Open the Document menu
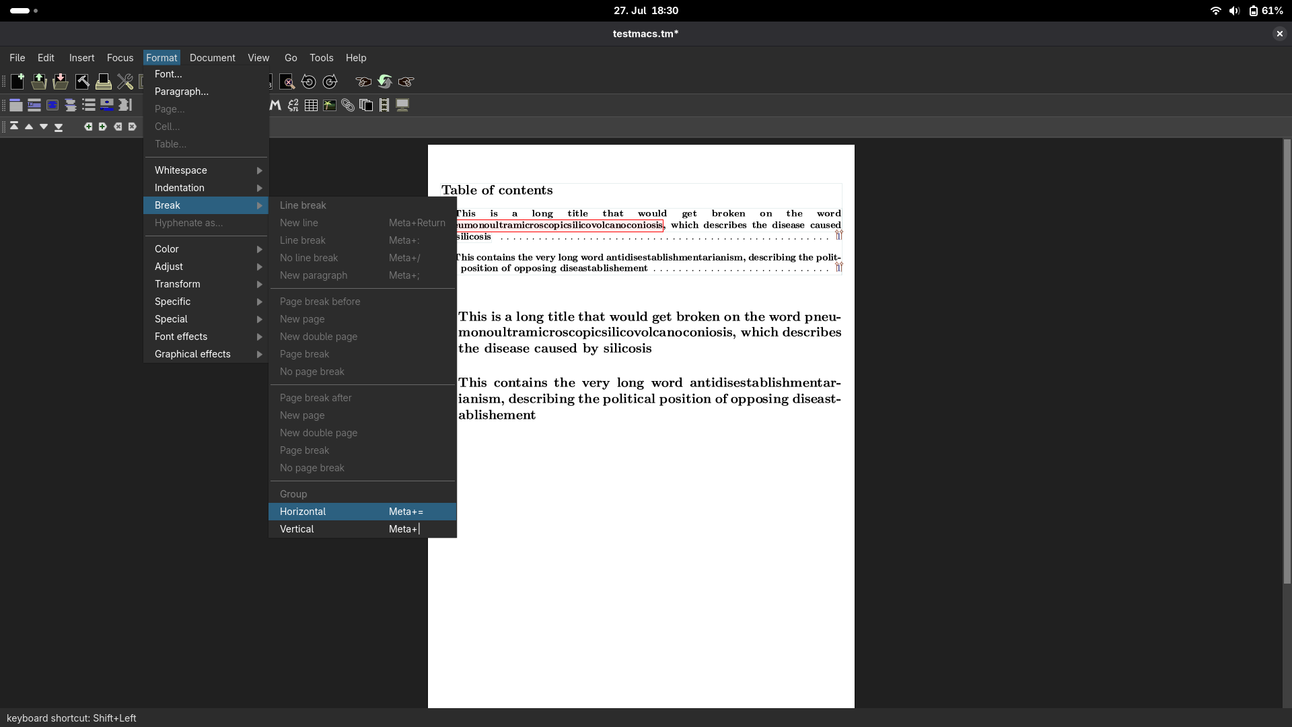The width and height of the screenshot is (1292, 727). click(x=213, y=58)
